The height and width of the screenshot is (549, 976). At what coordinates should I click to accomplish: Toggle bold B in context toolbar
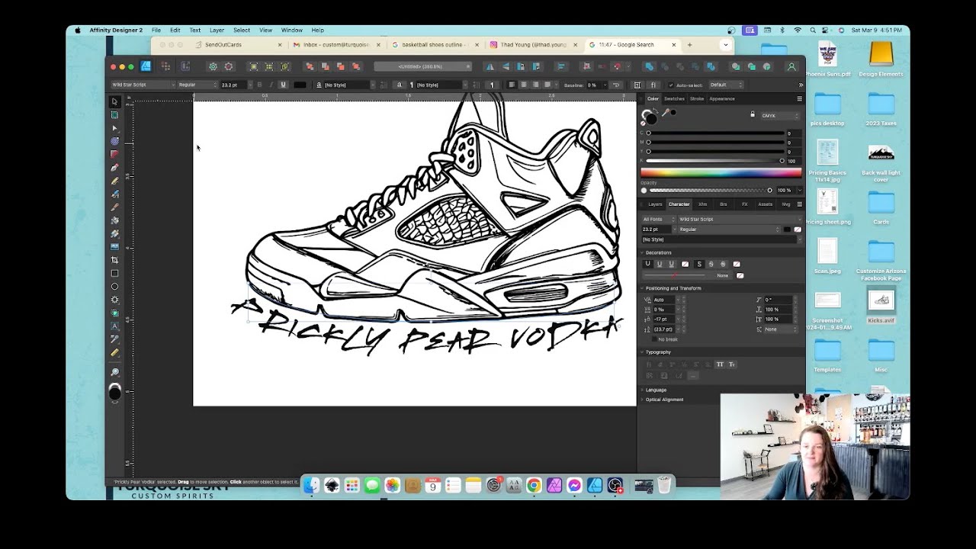(x=259, y=85)
